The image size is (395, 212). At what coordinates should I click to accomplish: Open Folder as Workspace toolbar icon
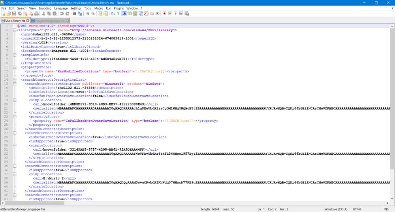click(x=152, y=13)
